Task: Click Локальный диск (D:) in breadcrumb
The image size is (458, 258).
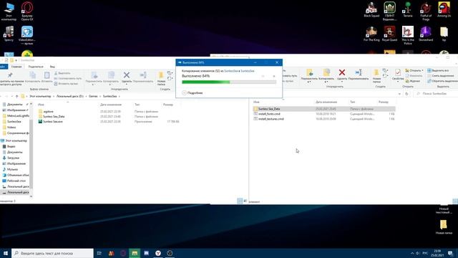Action: [x=70, y=96]
